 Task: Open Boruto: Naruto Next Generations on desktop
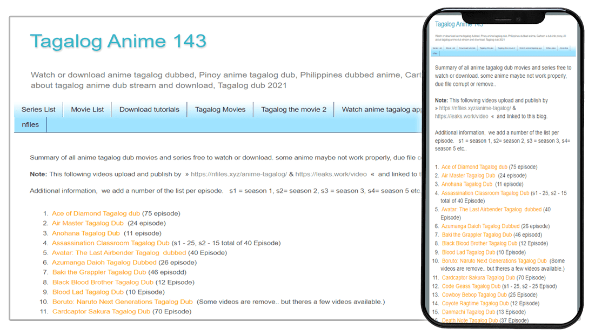coord(123,301)
